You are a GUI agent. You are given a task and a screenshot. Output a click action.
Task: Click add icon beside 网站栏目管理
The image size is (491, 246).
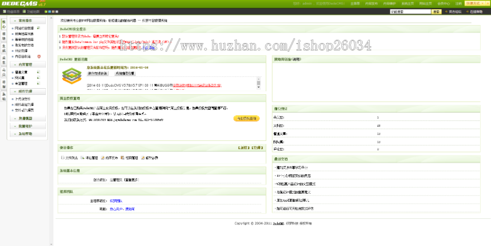[38, 28]
